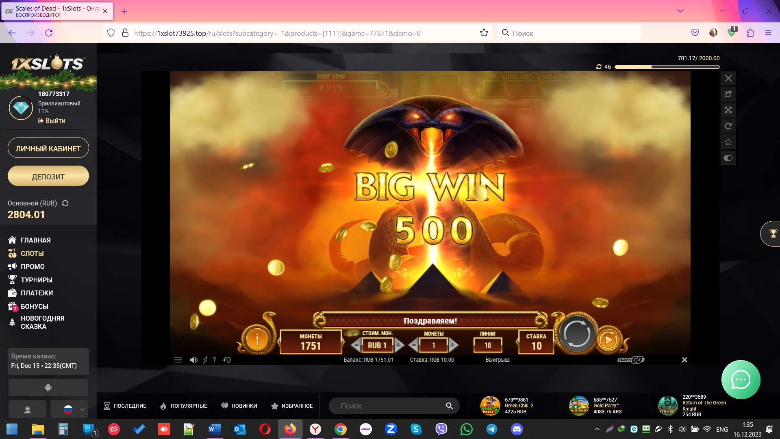The width and height of the screenshot is (780, 439).
Task: Decrease the coin value RUB 1
Action: 356,345
